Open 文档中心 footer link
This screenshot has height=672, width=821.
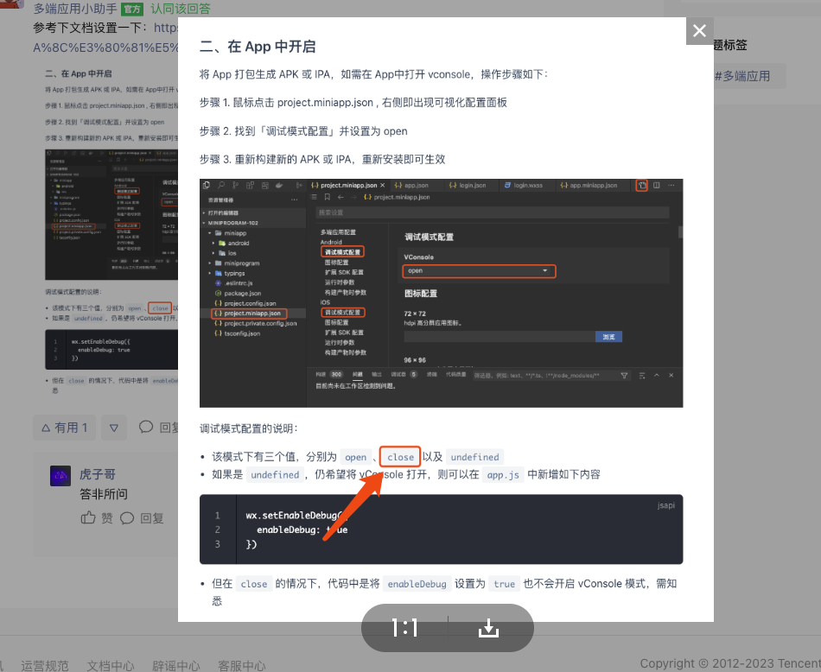[x=111, y=665]
